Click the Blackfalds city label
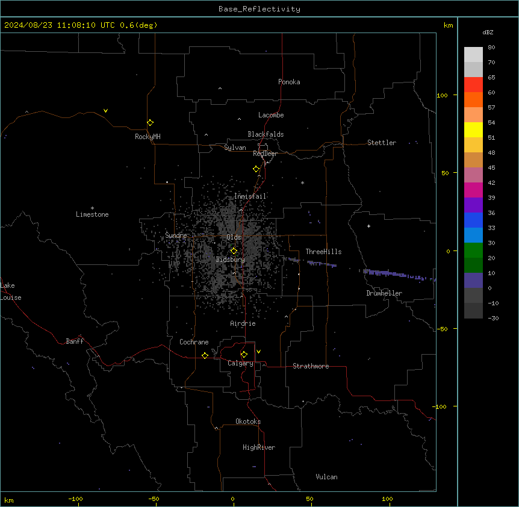This screenshot has width=519, height=507. point(266,134)
